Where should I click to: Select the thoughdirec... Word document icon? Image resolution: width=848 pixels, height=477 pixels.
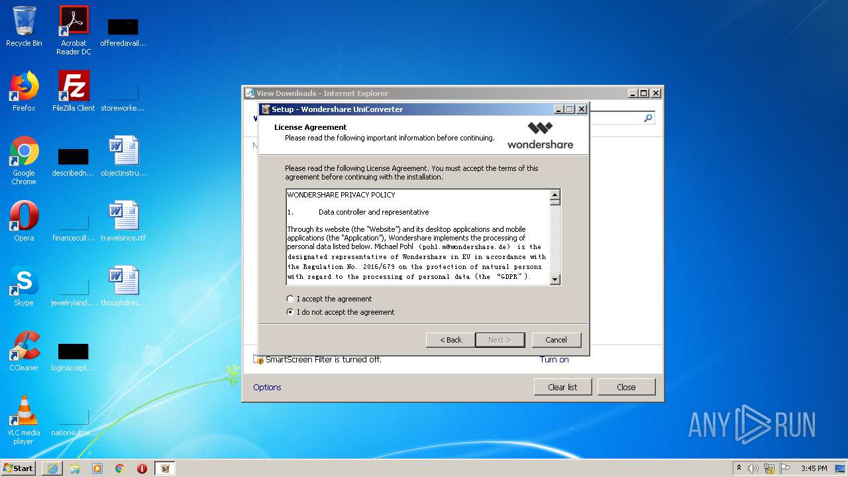point(123,287)
